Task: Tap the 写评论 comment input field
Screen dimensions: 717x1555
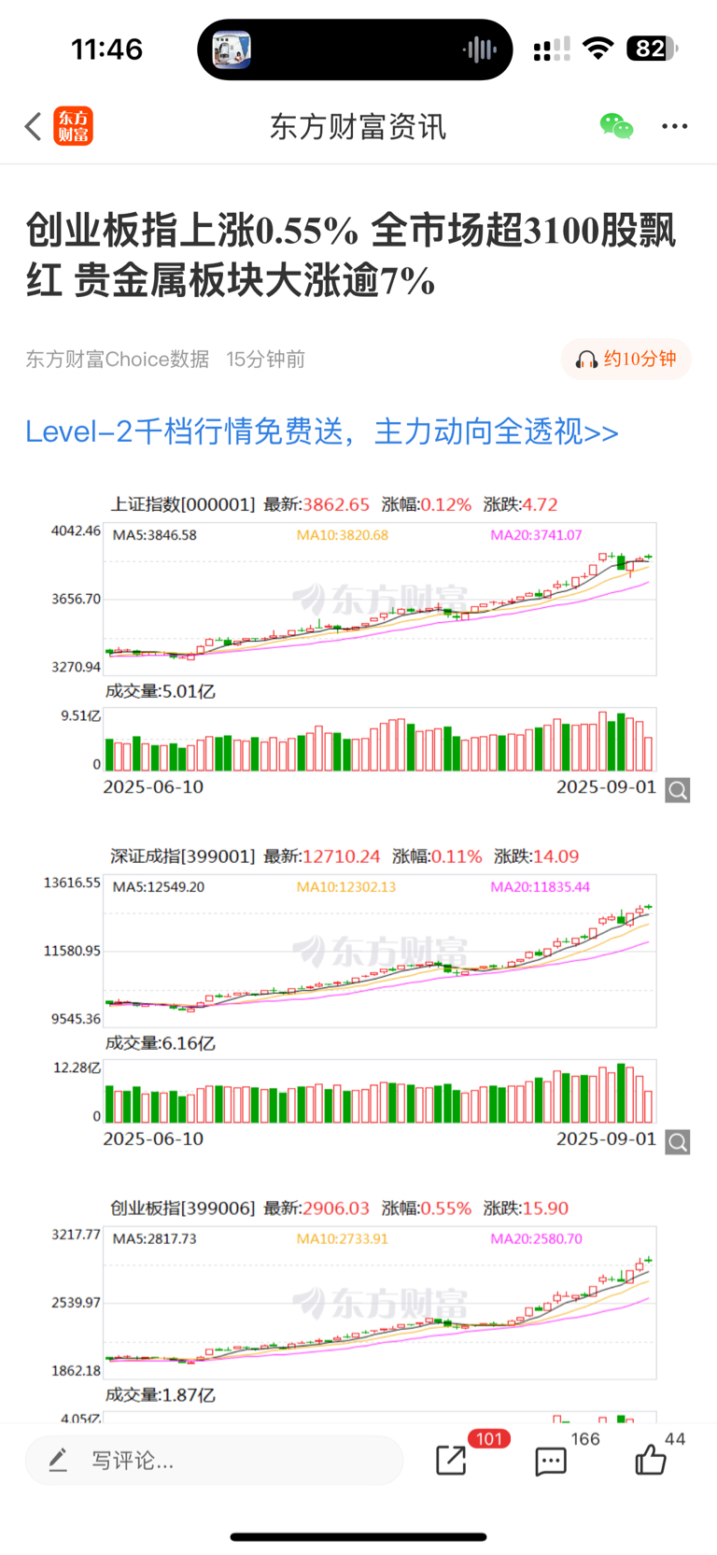Action: (215, 1460)
